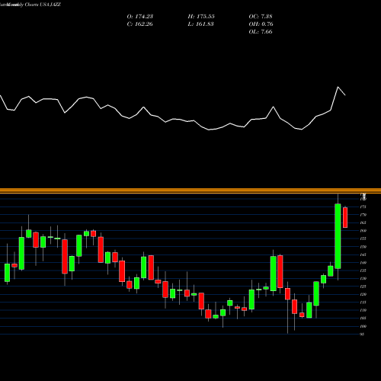Click the 145 price axis label
381x381 pixels.
pos(363,255)
